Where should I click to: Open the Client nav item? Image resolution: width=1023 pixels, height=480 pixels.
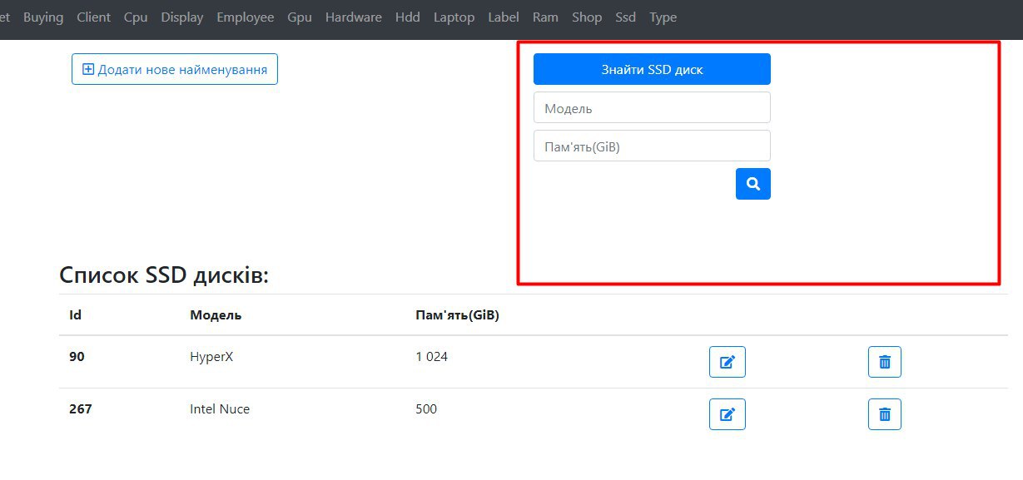(x=93, y=17)
